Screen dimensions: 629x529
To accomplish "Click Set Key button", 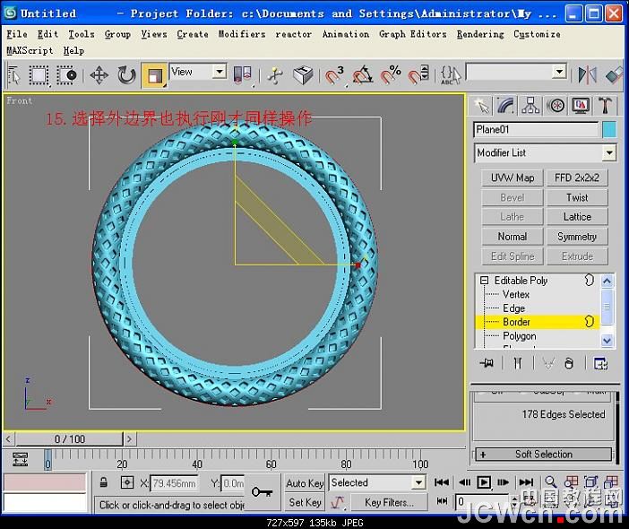I will coord(305,502).
